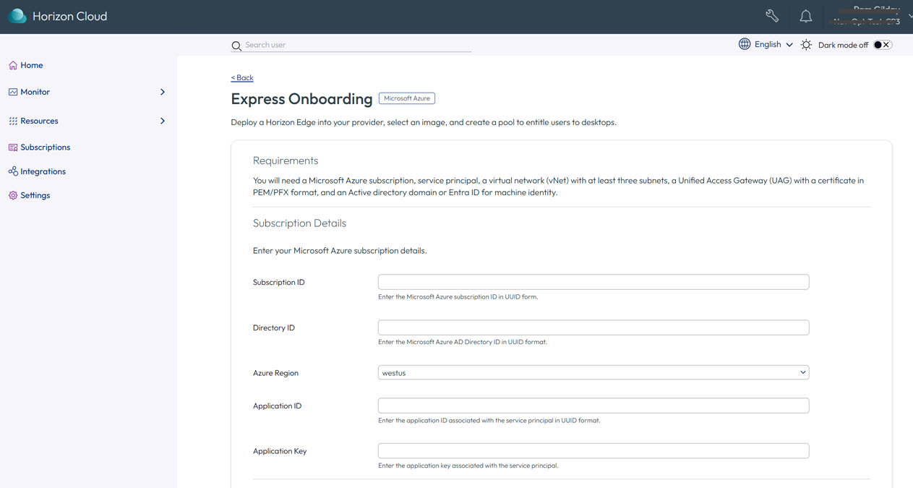
Task: Expand the Resources menu chevron
Action: pos(163,121)
